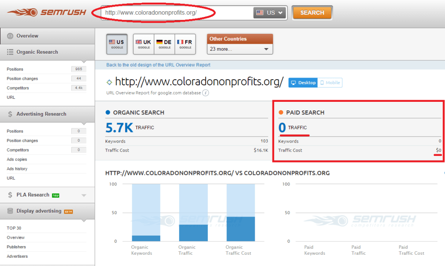The image size is (445, 266).
Task: Click Back to the old design link
Action: pos(158,65)
